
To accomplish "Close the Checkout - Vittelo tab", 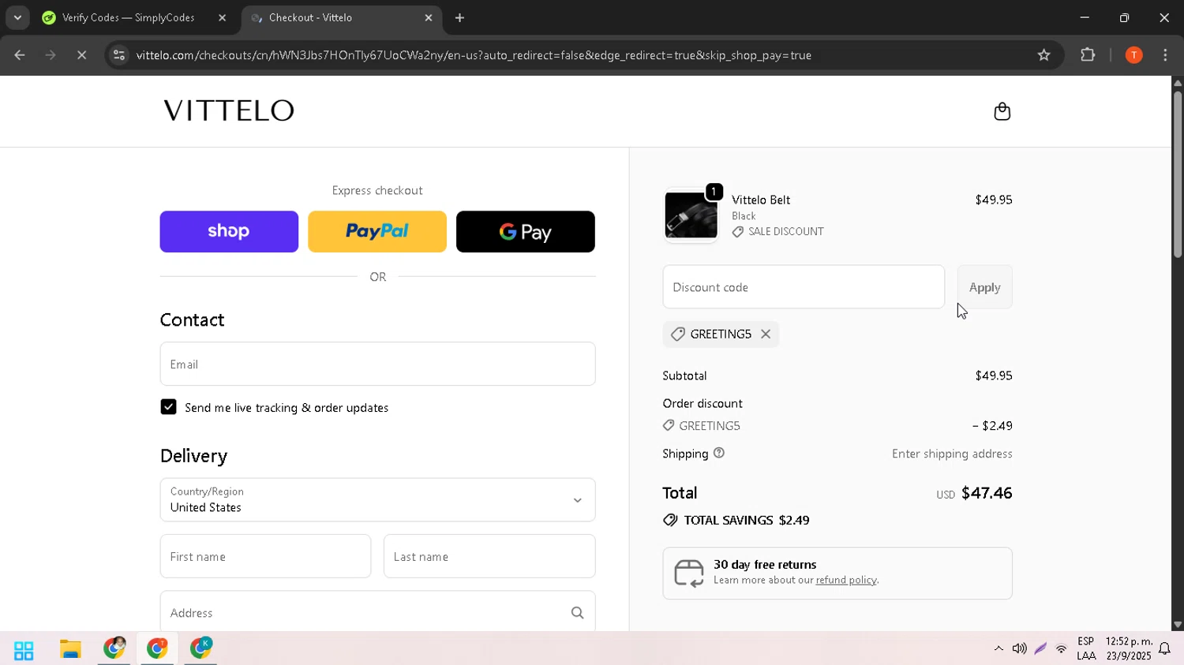I will [429, 17].
